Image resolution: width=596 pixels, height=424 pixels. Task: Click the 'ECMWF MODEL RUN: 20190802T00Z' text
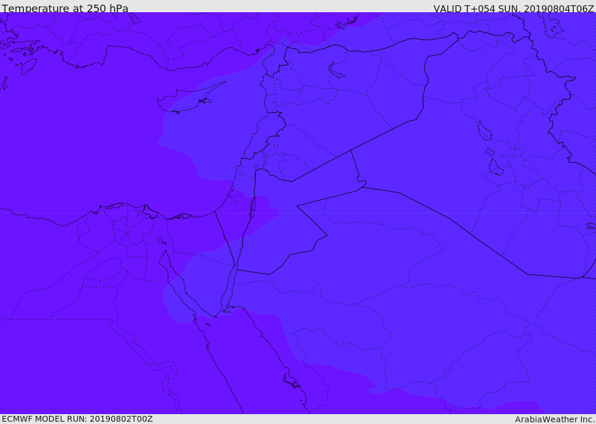[77, 419]
